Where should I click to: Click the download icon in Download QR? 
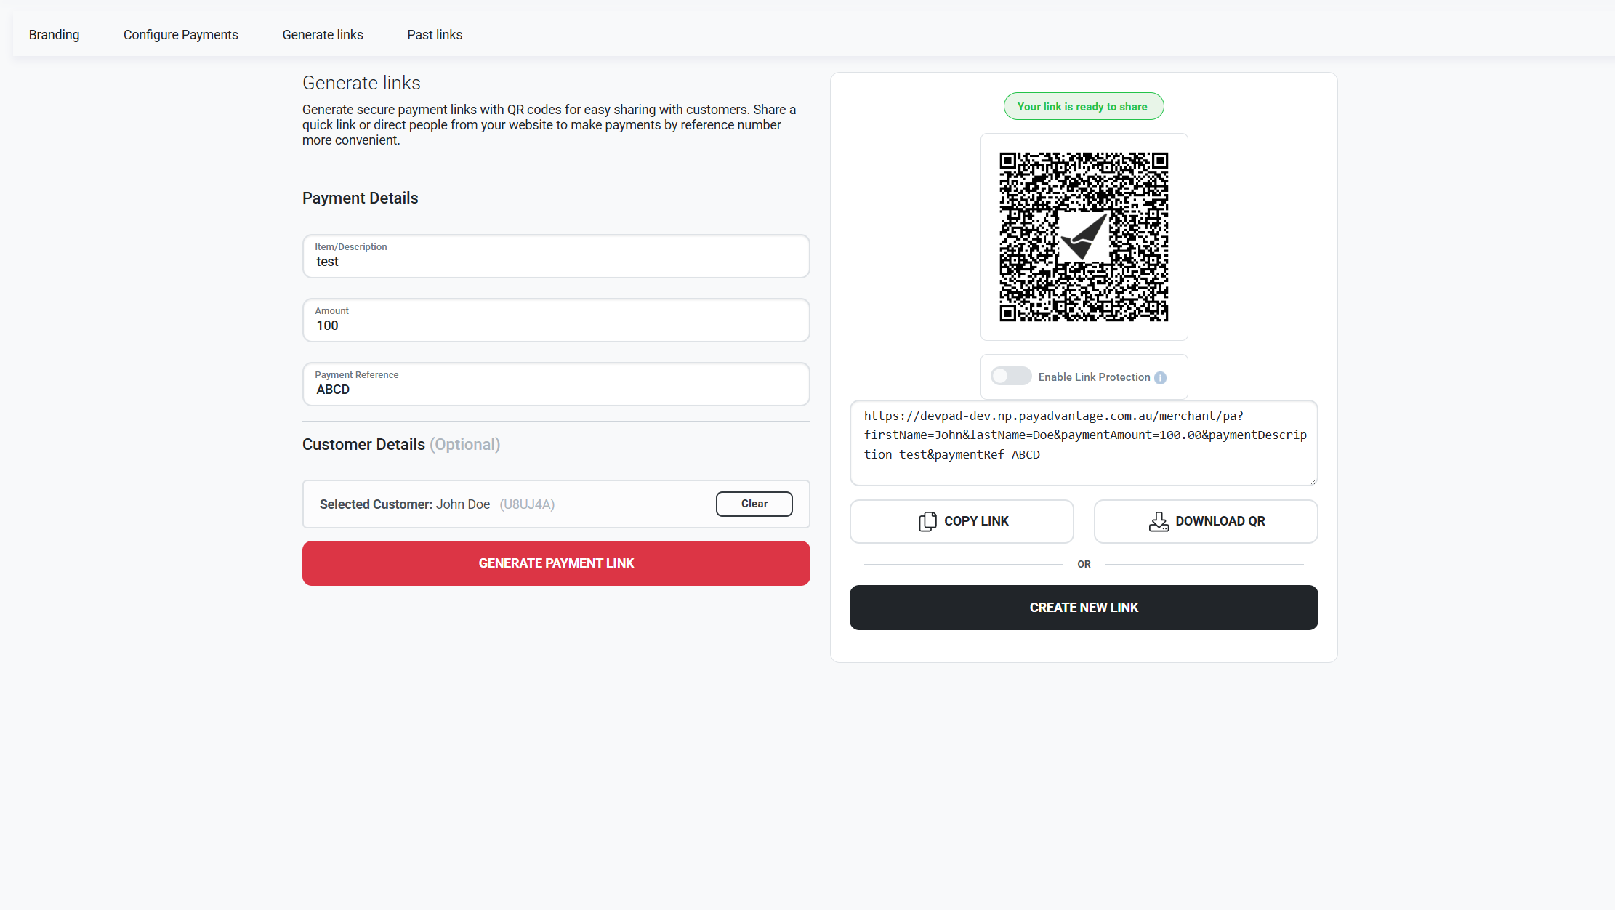tap(1159, 521)
